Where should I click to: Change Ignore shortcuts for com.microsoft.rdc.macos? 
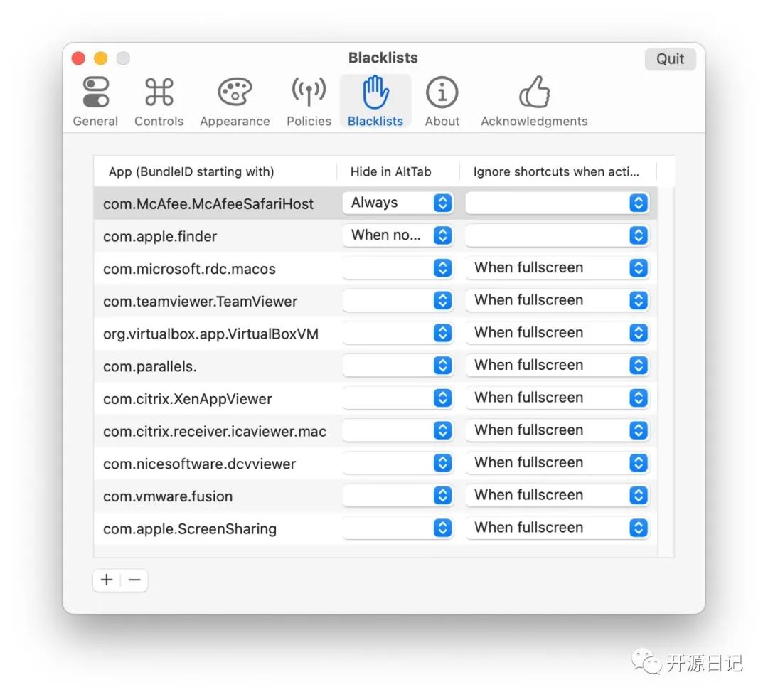pyautogui.click(x=558, y=268)
